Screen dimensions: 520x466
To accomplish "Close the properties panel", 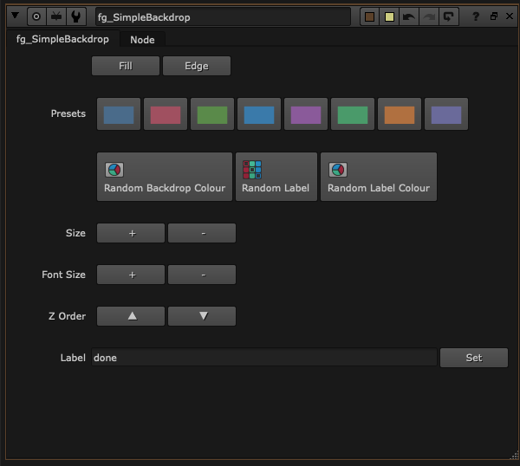I will [x=510, y=16].
